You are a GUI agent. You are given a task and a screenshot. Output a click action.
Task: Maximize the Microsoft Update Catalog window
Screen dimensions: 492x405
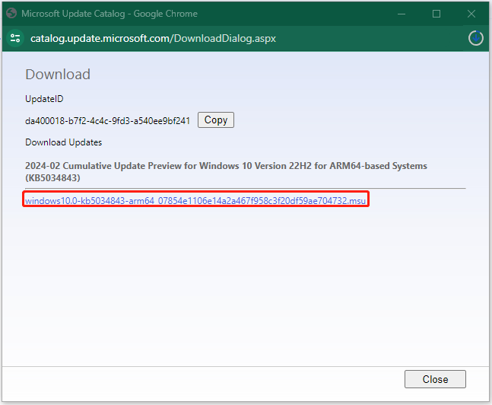click(x=436, y=14)
